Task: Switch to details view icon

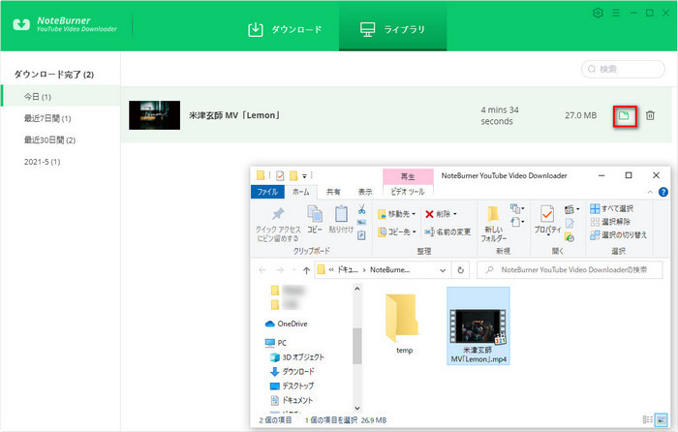Action: [x=647, y=419]
